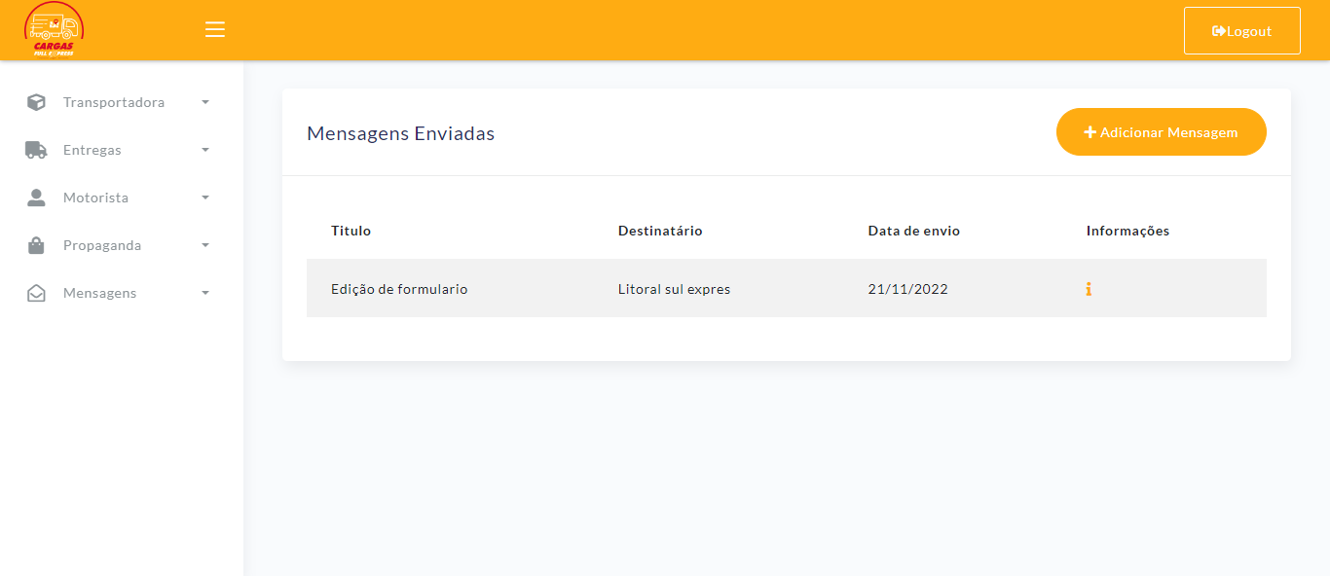Expand the Motorista dropdown arrow
The width and height of the screenshot is (1330, 576).
click(x=205, y=198)
